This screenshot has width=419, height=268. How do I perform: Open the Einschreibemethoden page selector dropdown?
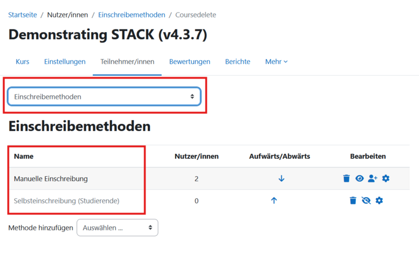tap(104, 97)
